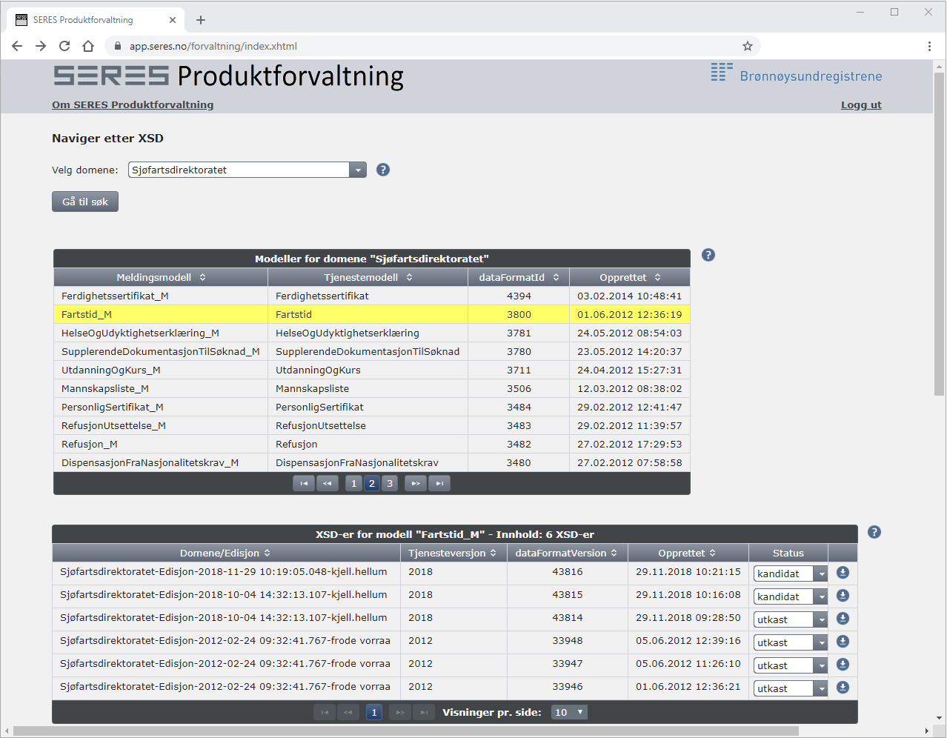Open status dropdown for version 43815

coord(821,596)
